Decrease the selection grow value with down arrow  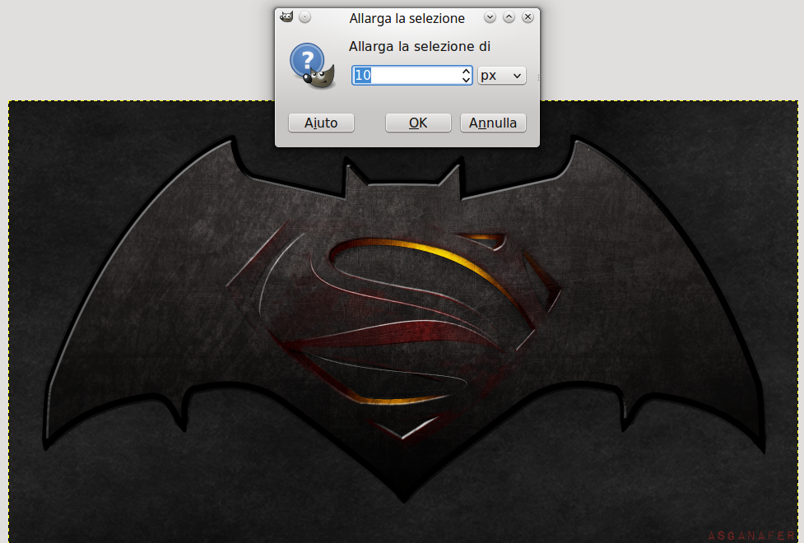[466, 80]
